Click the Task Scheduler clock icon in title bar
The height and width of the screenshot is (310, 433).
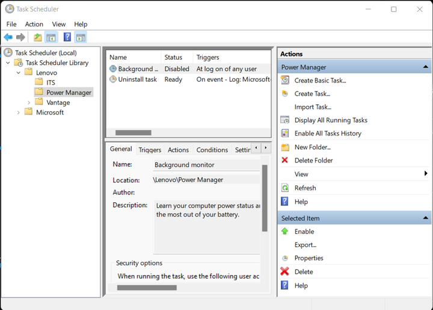click(x=10, y=9)
